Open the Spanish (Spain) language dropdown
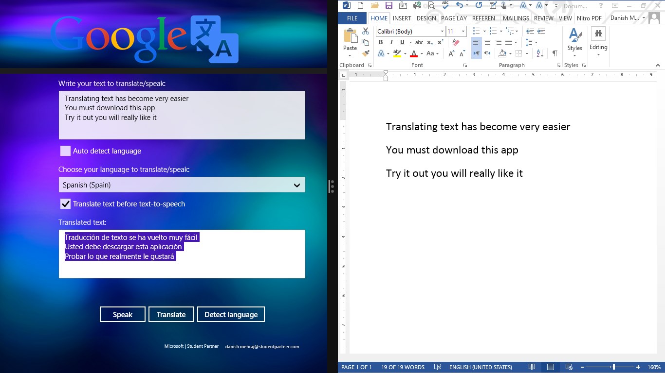This screenshot has width=665, height=373. click(x=182, y=185)
